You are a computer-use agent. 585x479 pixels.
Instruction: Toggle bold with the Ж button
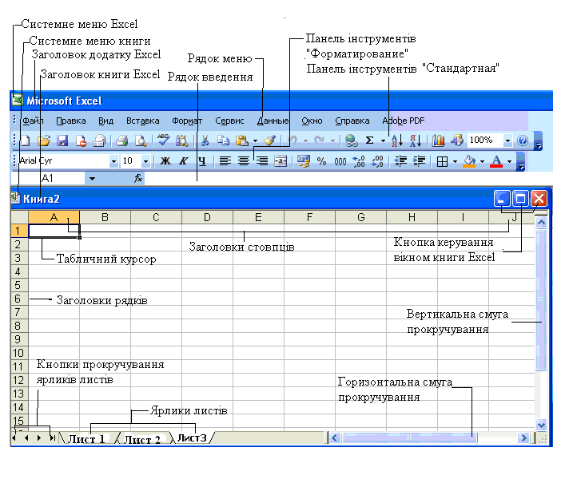pyautogui.click(x=165, y=161)
